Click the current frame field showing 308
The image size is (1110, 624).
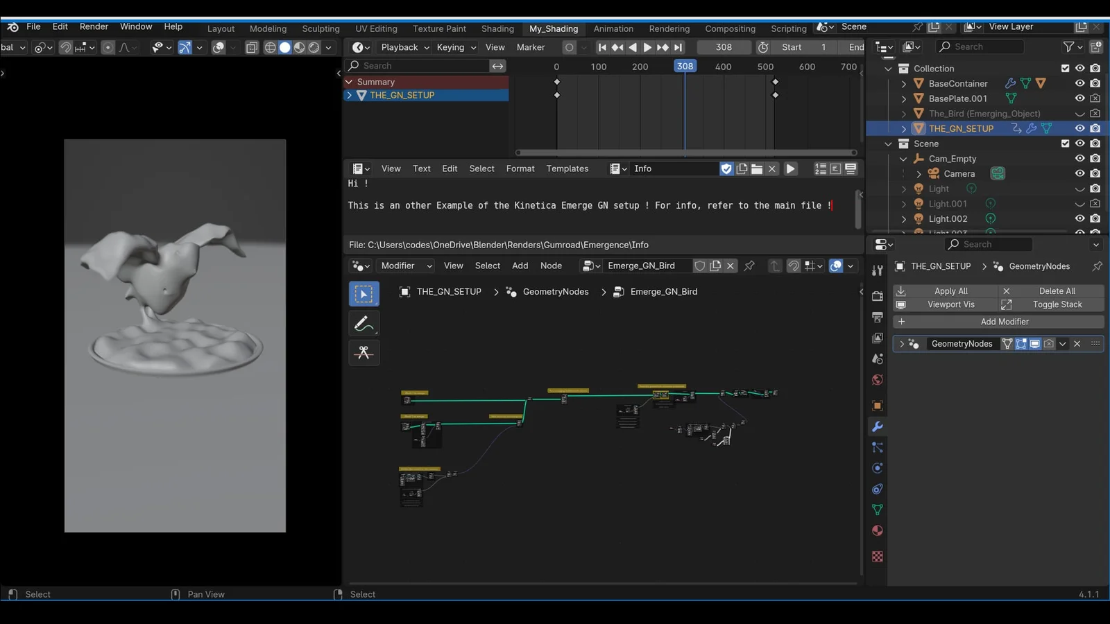tap(724, 47)
